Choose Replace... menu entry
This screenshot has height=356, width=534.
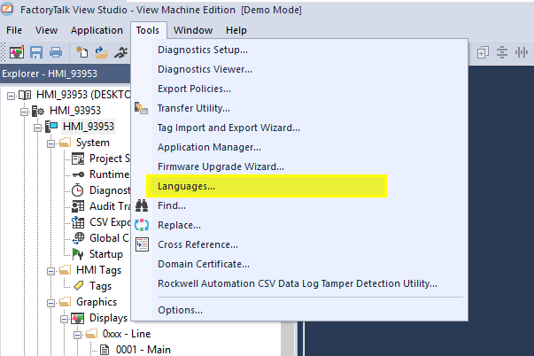click(x=299, y=225)
